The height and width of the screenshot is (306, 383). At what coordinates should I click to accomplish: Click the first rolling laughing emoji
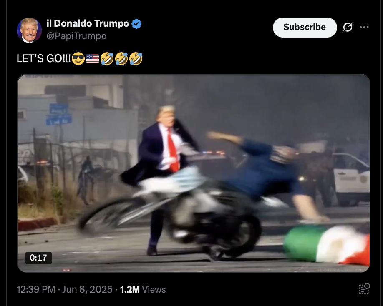click(107, 58)
